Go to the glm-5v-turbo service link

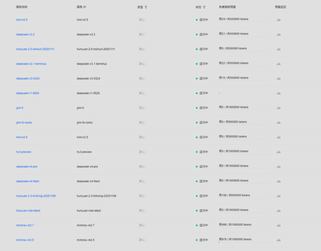pos(24,123)
